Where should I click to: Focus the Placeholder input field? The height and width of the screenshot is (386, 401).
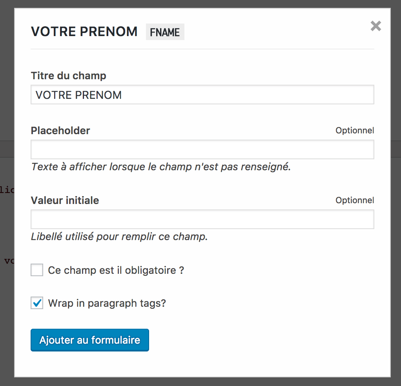point(202,149)
